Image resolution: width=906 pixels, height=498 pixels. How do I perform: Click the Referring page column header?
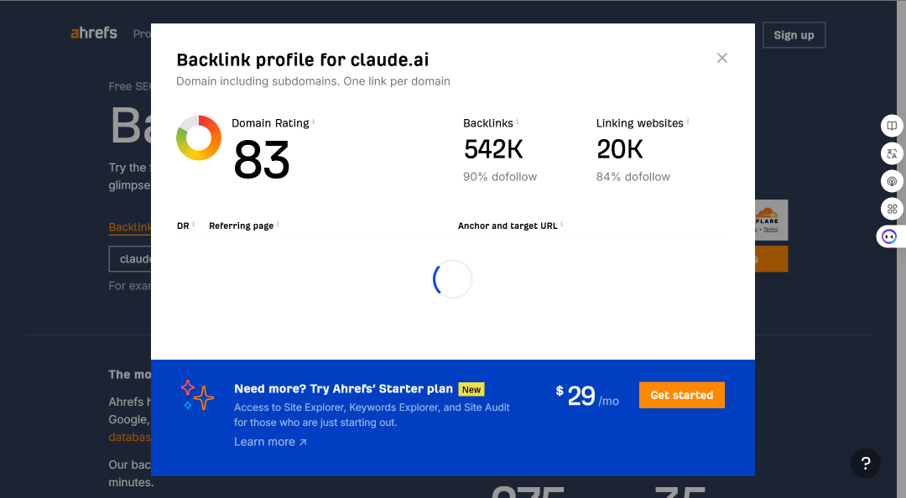(241, 226)
